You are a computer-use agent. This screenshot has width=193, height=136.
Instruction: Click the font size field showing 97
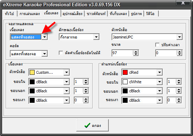pyautogui.click(x=122, y=53)
